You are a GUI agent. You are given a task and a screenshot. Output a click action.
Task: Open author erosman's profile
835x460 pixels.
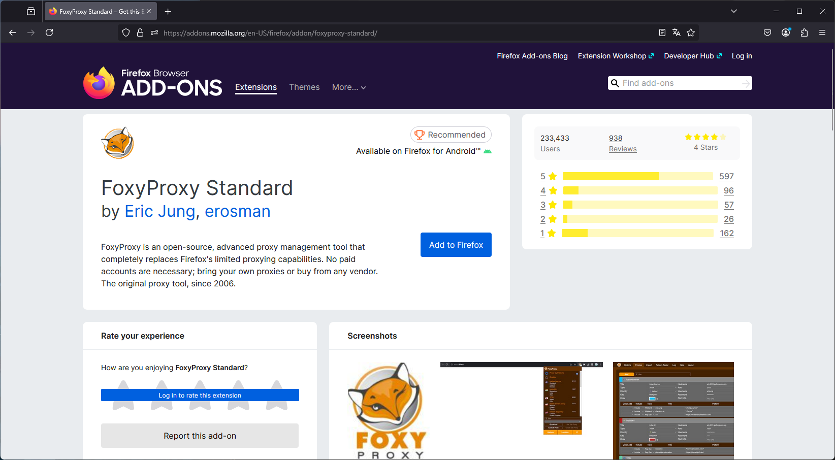[x=237, y=211]
